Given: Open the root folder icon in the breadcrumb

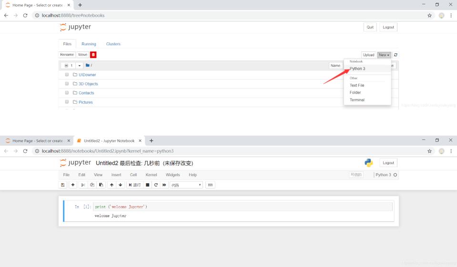Looking at the screenshot, I should tap(87, 65).
